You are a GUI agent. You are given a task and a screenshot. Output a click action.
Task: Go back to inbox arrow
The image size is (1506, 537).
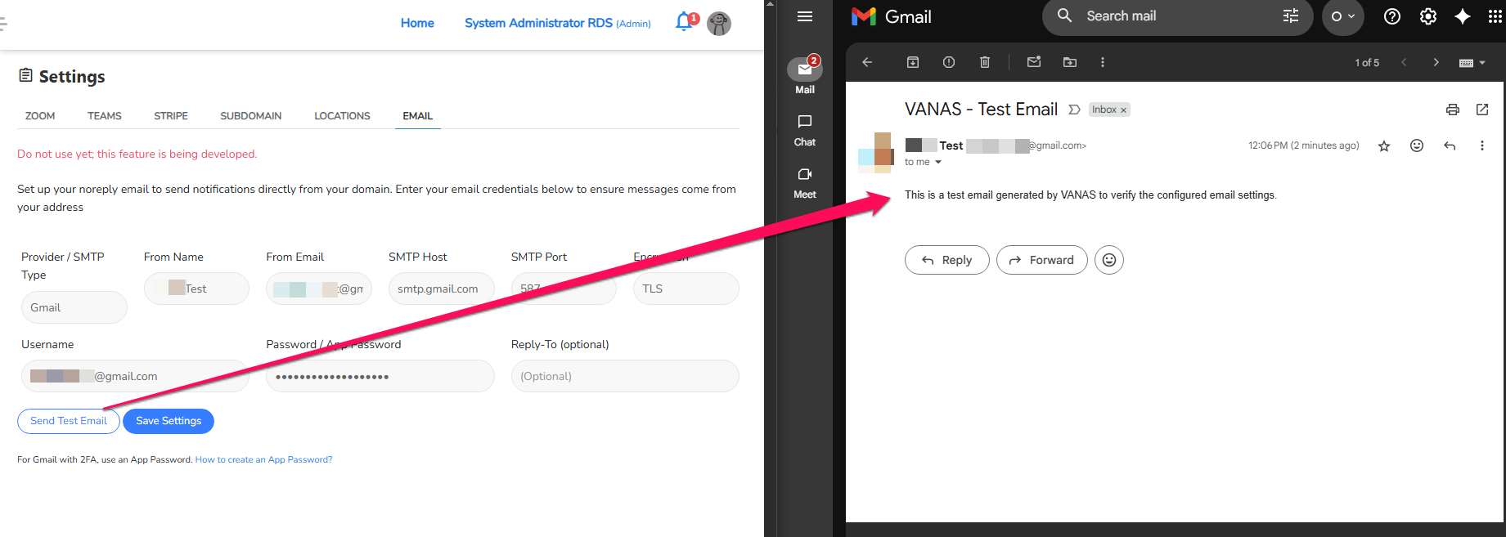click(x=868, y=62)
